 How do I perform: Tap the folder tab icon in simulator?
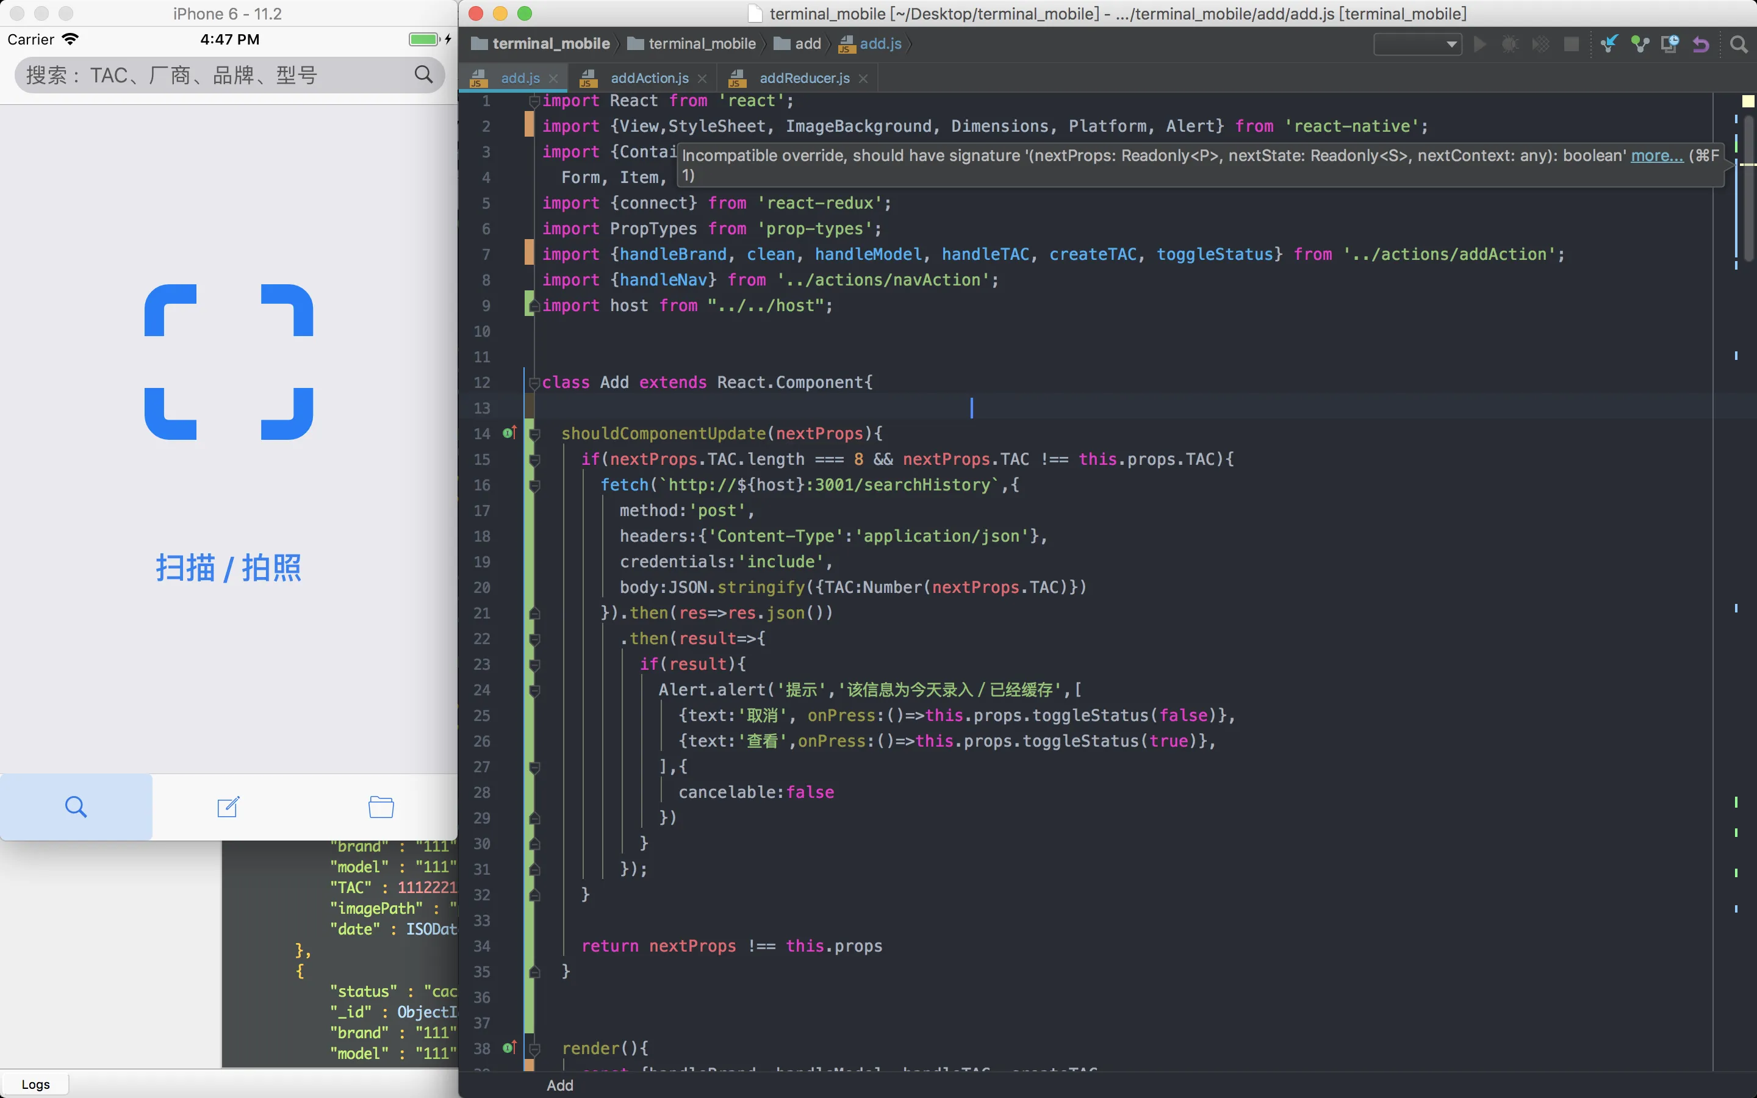381,807
